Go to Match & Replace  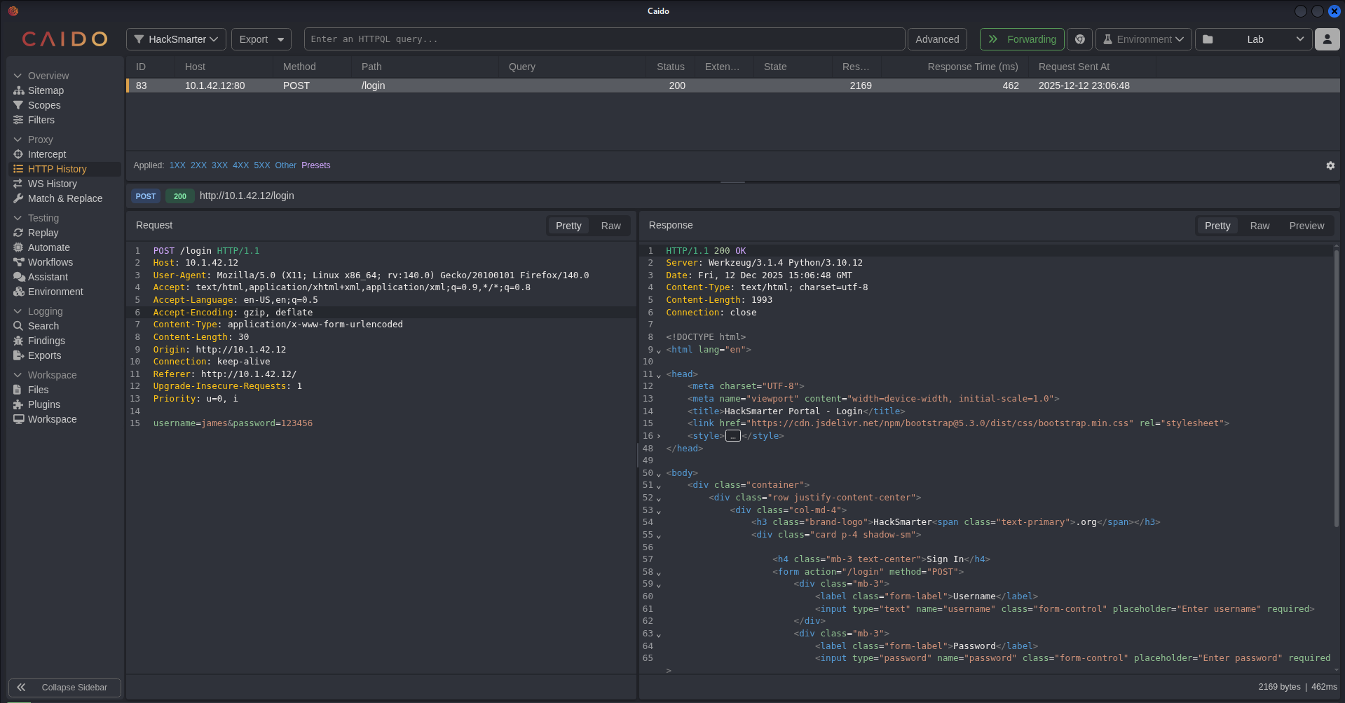point(64,198)
